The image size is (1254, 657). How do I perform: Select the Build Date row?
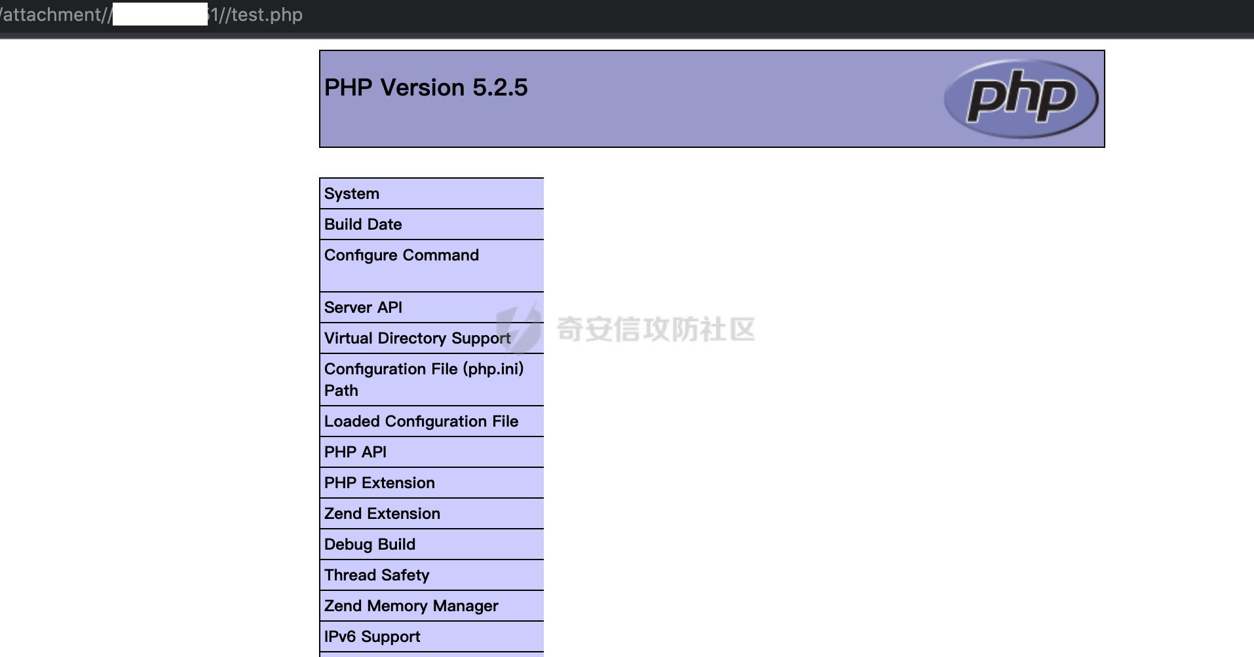tap(432, 224)
